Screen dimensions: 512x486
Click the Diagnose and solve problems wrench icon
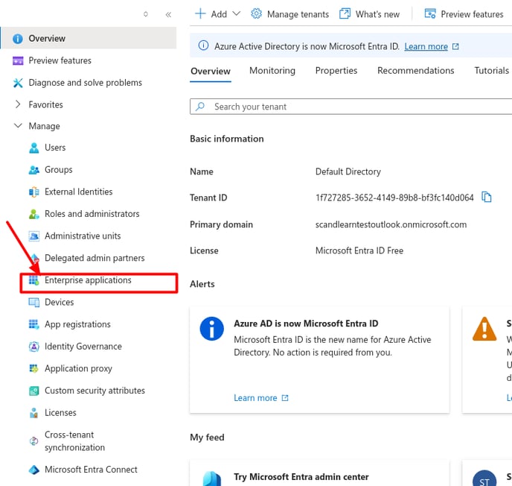coord(18,83)
